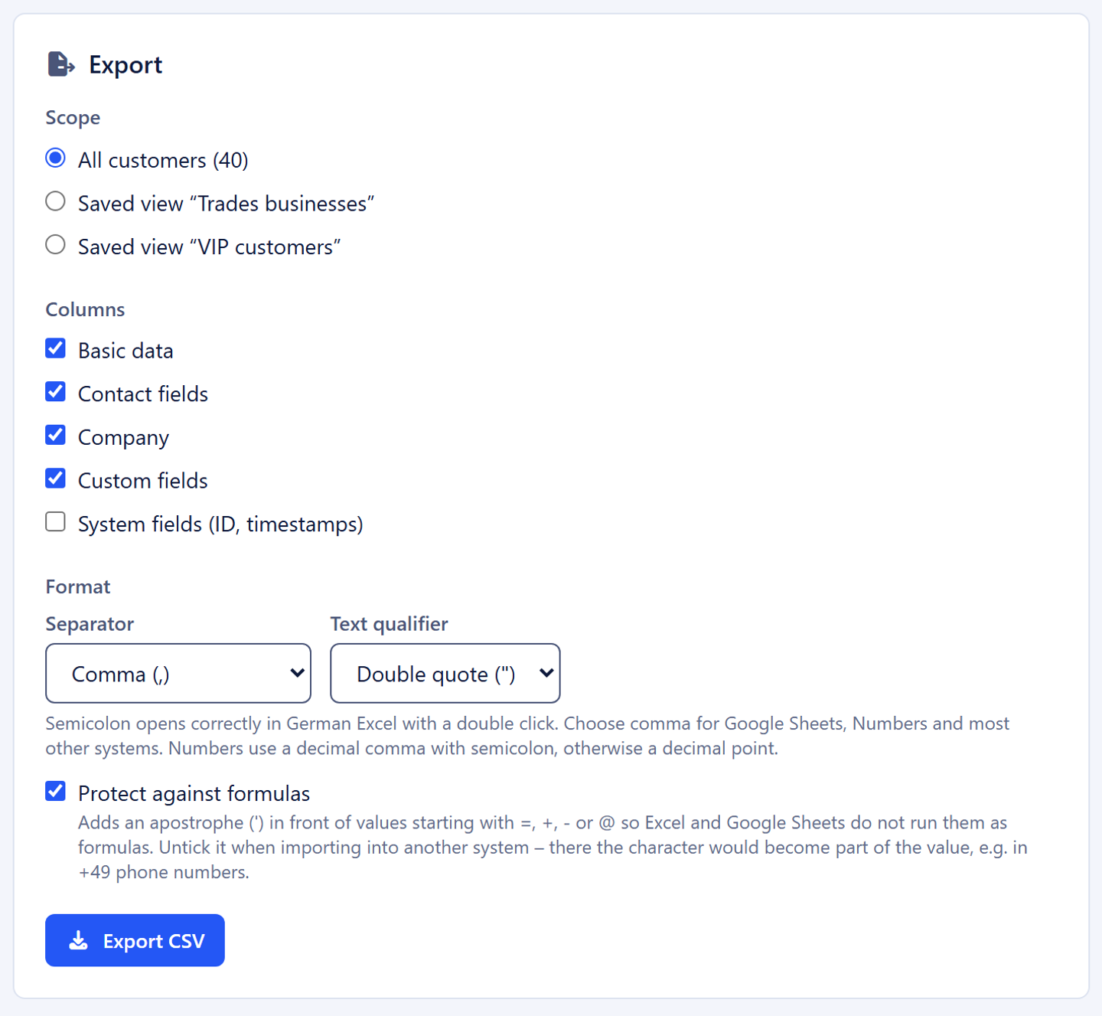
Task: Choose Saved view "VIP customers" scope
Action: (55, 245)
